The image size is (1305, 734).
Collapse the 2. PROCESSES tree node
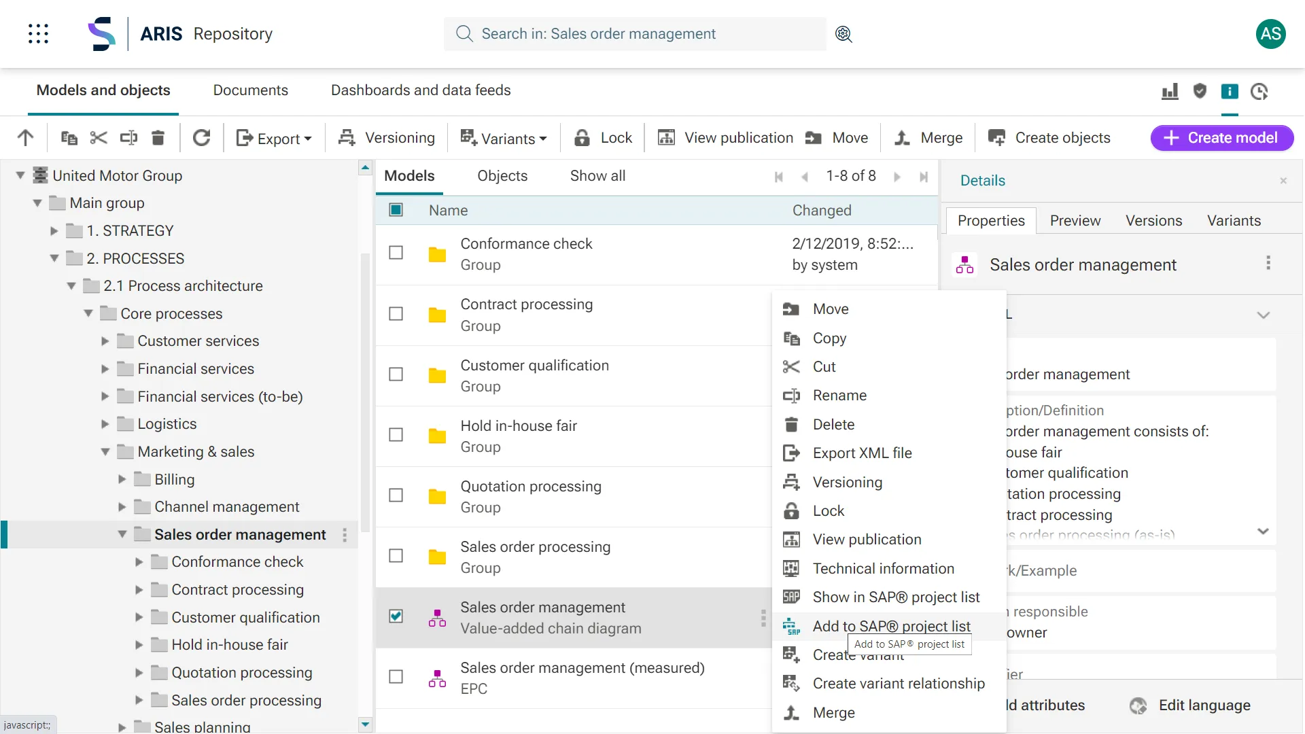[x=54, y=259]
